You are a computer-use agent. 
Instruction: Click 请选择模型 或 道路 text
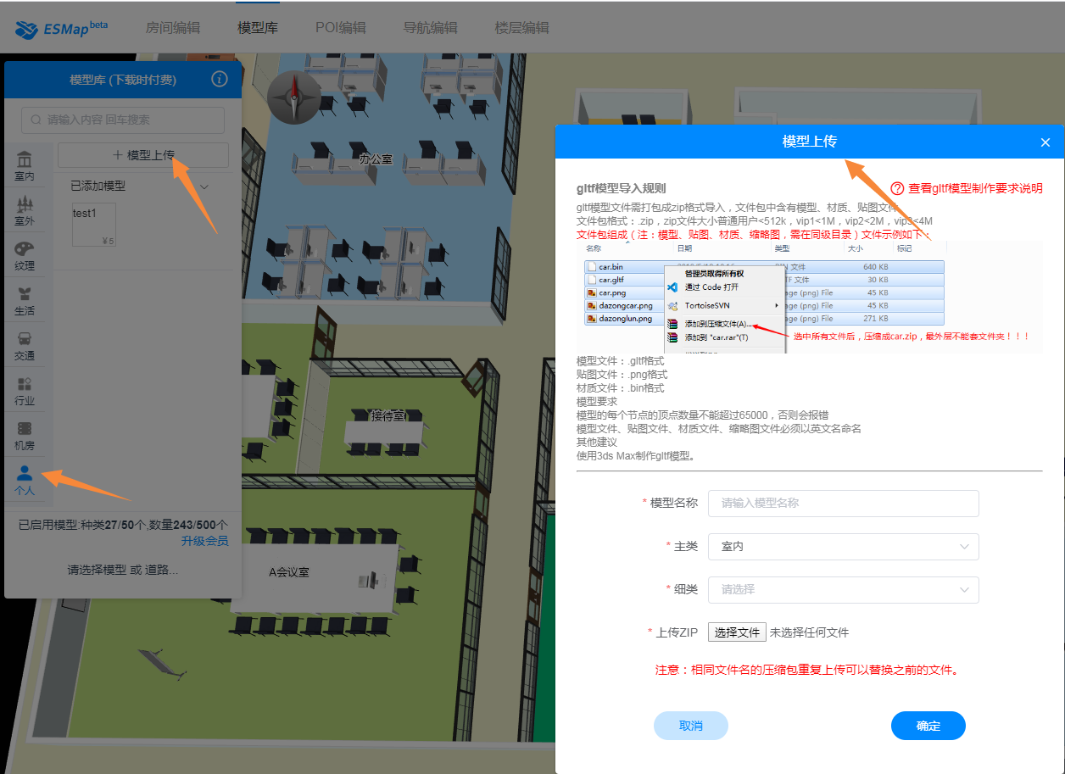(x=123, y=570)
